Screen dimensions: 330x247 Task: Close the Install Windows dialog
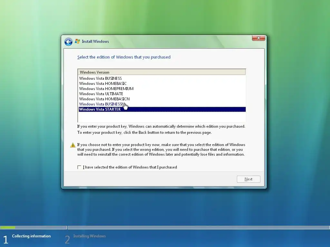258,38
